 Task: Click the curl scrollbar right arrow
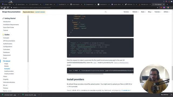(x=133, y=74)
